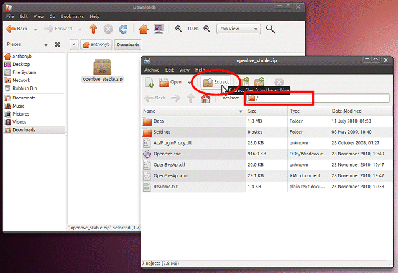Image resolution: width=398 pixels, height=273 pixels.
Task: Reload the Downloads folder
Action: (x=123, y=29)
